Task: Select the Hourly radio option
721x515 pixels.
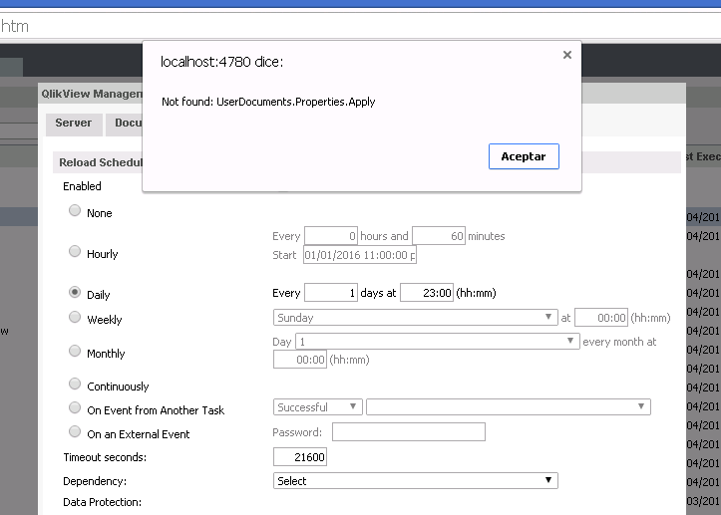Action: 75,252
